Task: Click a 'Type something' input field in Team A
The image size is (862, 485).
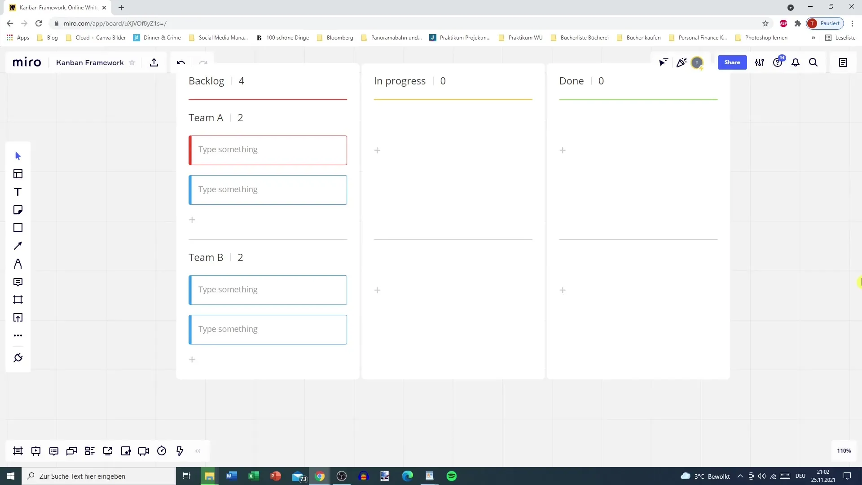Action: pyautogui.click(x=268, y=149)
